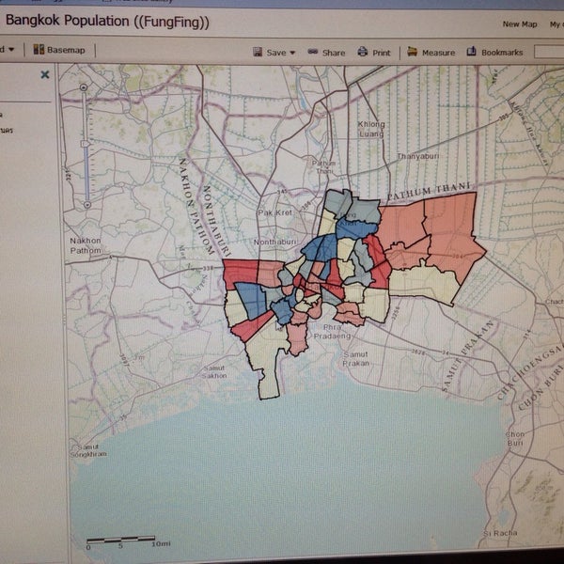
Task: Click the zoom slider handle
Action: [86, 143]
